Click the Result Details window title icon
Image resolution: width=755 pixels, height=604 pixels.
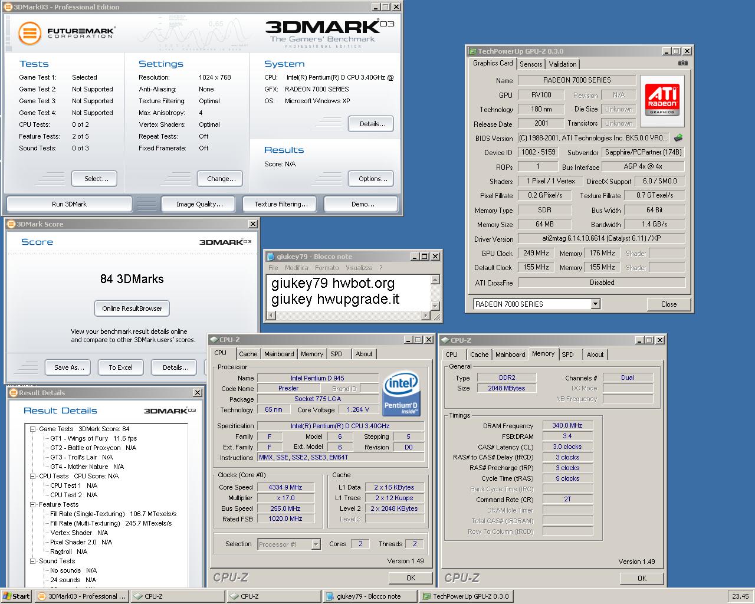[13, 393]
